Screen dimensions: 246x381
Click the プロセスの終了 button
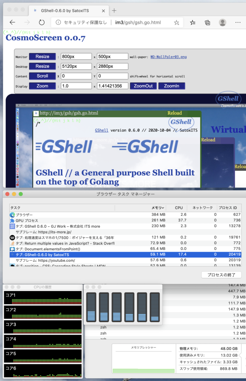(x=221, y=275)
